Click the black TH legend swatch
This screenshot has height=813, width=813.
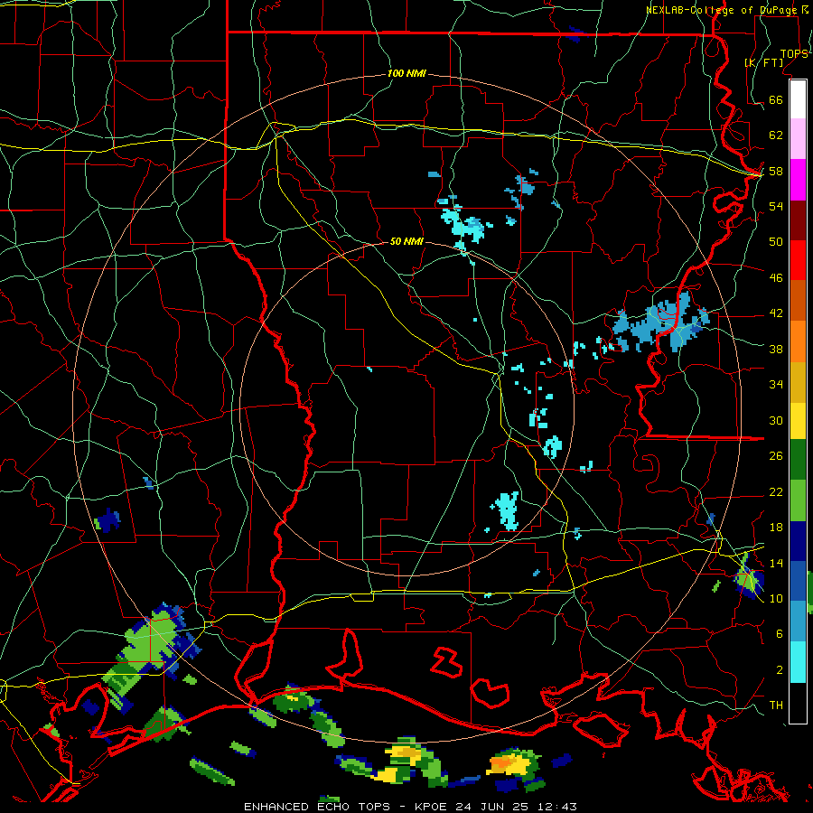click(x=798, y=703)
